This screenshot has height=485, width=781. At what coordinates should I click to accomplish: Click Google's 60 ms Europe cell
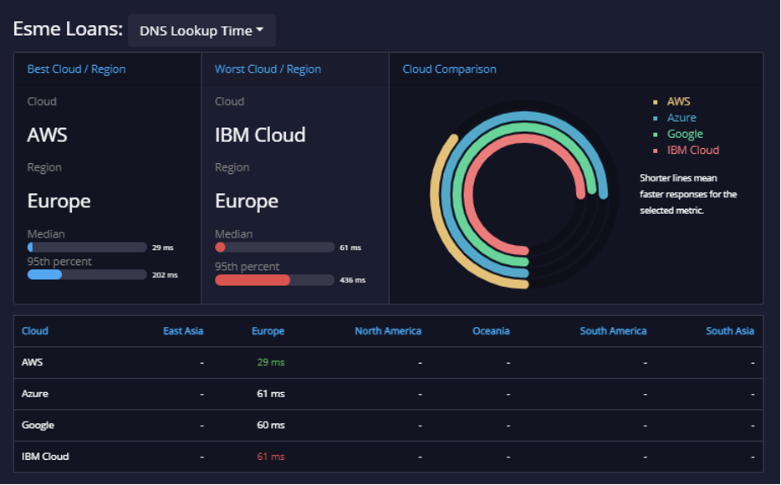click(x=271, y=426)
